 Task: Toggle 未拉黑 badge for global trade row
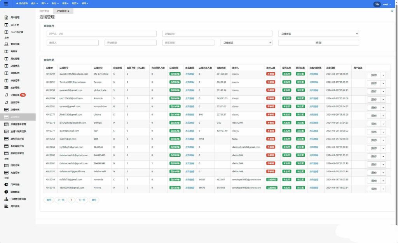click(300, 90)
